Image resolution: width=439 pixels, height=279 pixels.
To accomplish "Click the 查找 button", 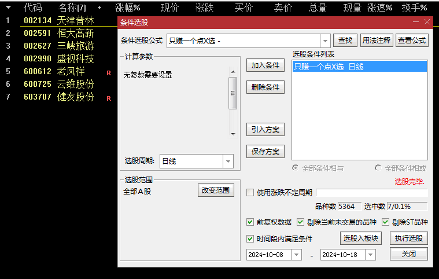I will pos(345,41).
